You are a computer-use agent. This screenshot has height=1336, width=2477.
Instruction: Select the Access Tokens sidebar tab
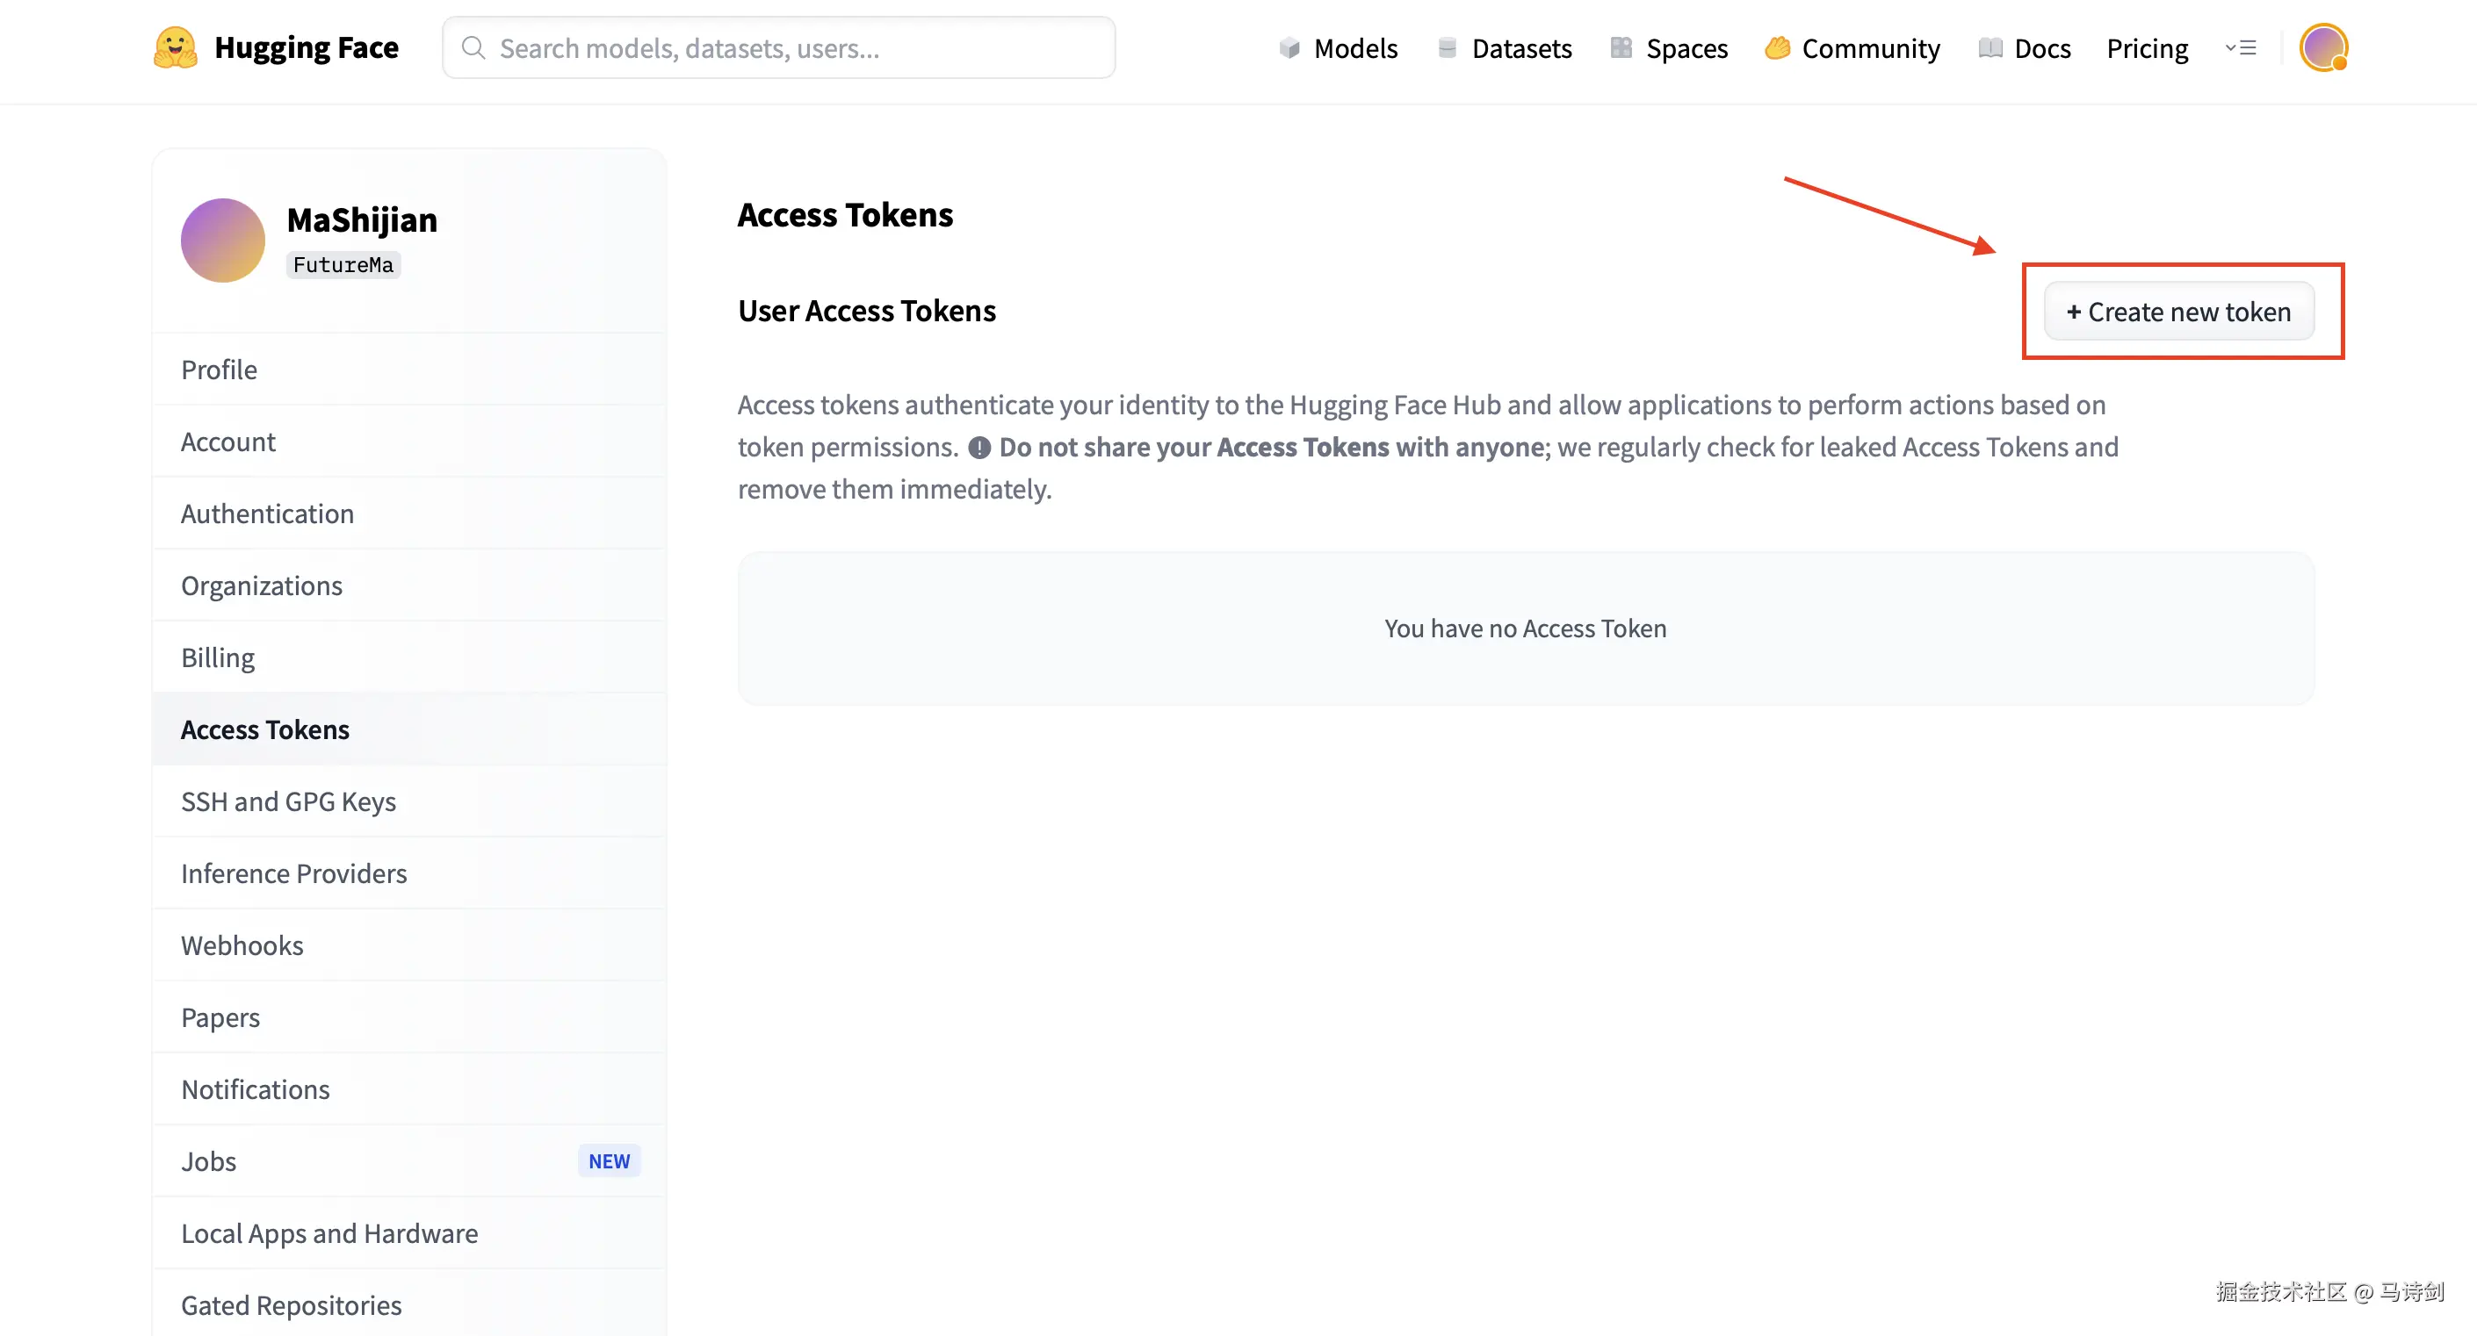point(265,729)
